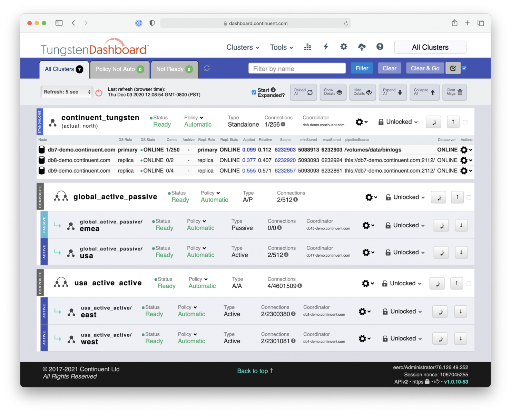Open the help question mark icon
Image resolution: width=511 pixels, height=414 pixels.
coord(380,47)
